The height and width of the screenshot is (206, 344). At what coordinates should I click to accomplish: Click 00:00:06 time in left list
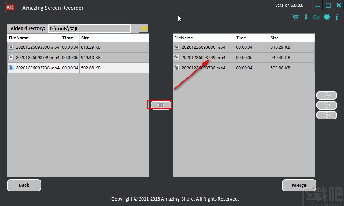(x=70, y=58)
